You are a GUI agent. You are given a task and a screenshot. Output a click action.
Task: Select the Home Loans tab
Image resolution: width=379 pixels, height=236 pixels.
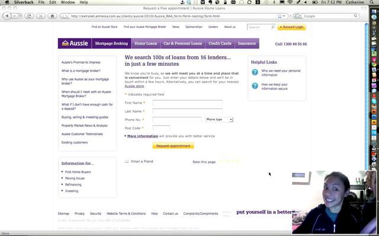pos(146,43)
